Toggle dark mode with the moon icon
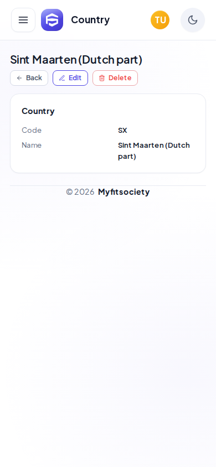This screenshot has height=467, width=216. point(193,20)
